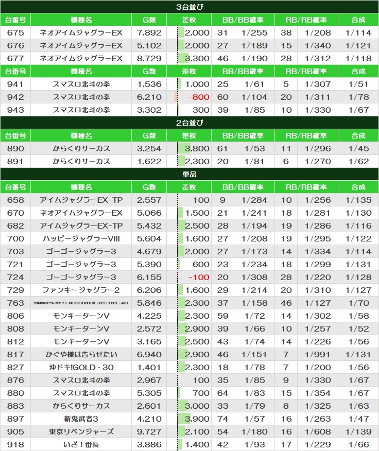Screen dimensions: 379x451
Task: Click からくりサーカス in row 883
Action: click(81, 406)
